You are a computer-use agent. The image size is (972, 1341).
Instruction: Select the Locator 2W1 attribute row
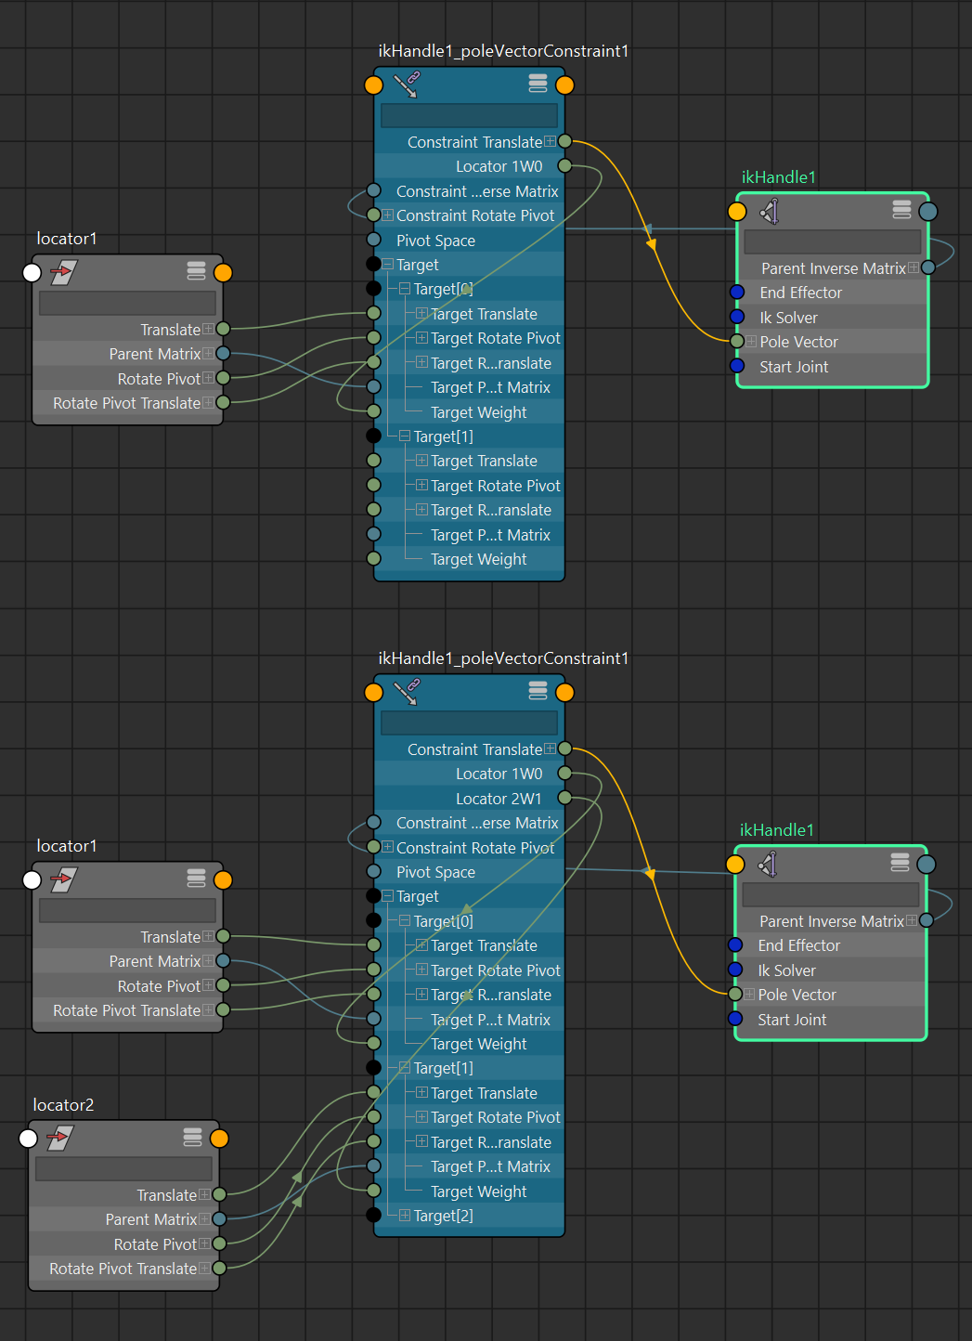499,799
